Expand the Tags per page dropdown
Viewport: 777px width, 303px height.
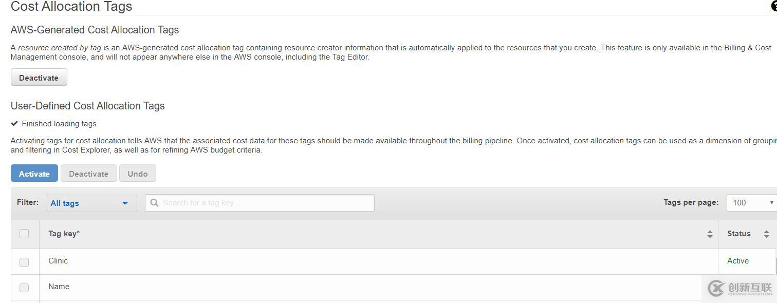click(752, 202)
